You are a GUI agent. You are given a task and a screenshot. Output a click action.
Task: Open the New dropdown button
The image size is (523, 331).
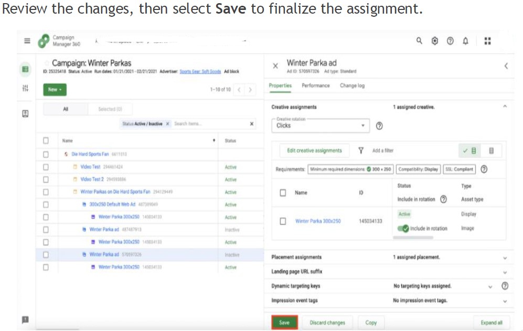click(55, 90)
